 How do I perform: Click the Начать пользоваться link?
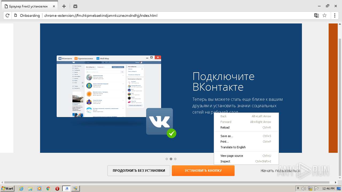coord(280,171)
